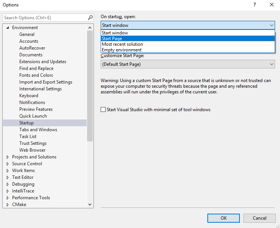Click the search magnifier icon

[90, 18]
